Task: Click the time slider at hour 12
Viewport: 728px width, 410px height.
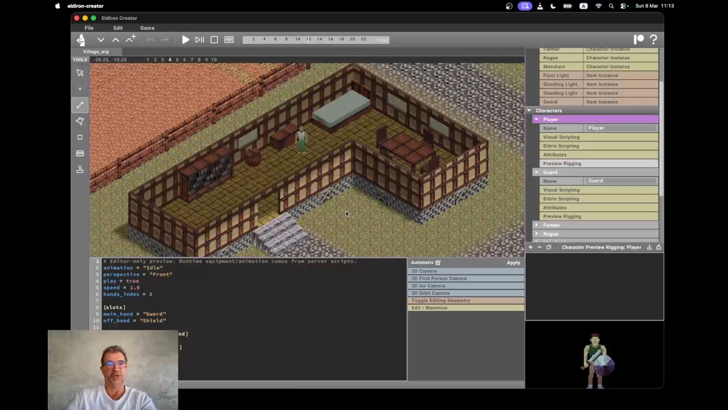Action: (x=308, y=39)
